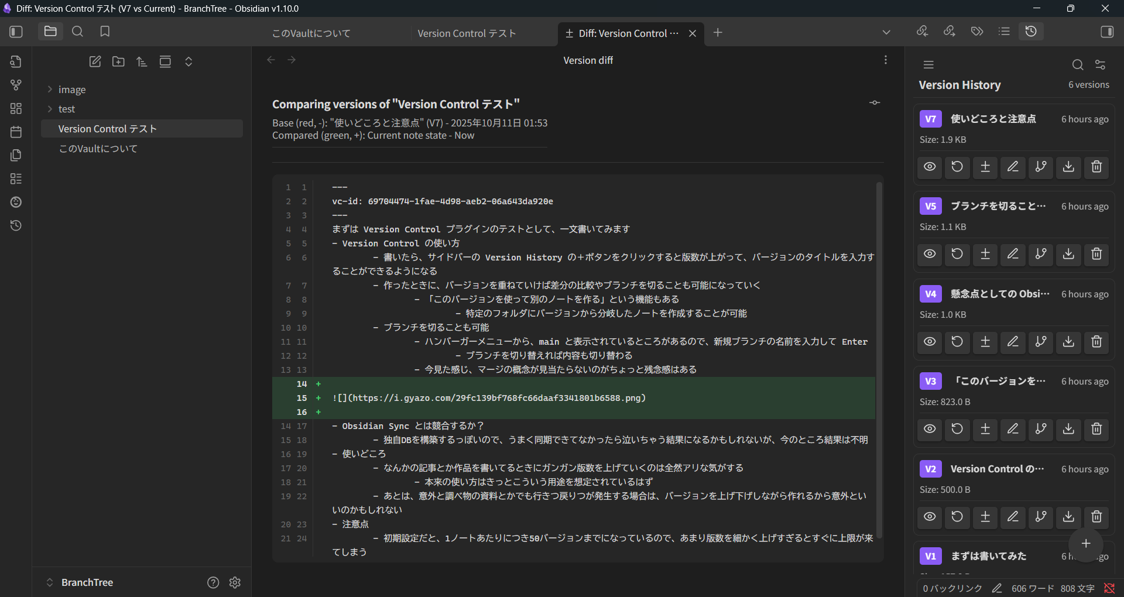Open outline panel icon
Screen dimensions: 1124x597
pos(1004,32)
